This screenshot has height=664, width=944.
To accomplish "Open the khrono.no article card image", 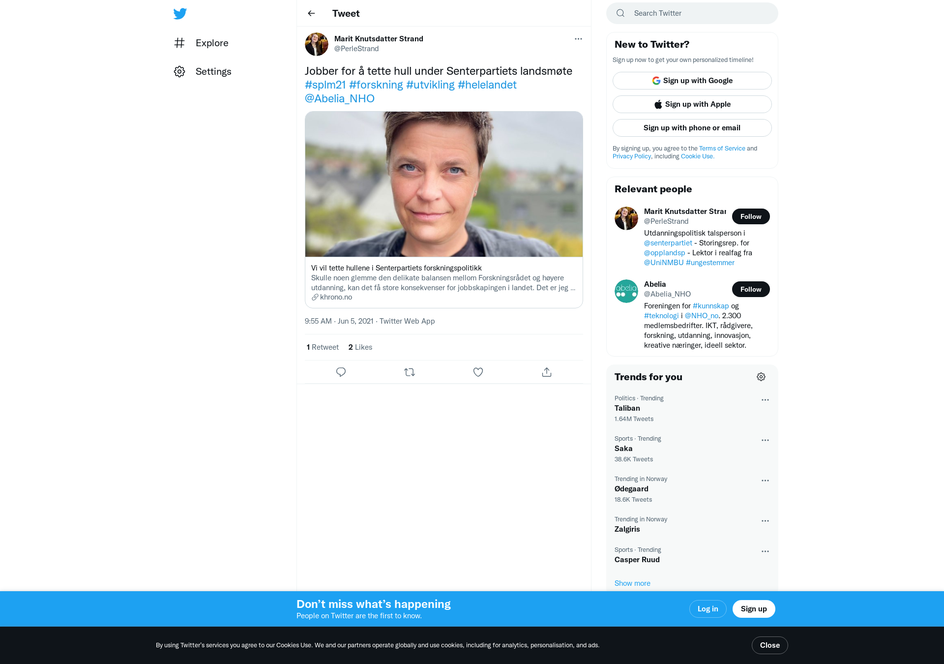I will pyautogui.click(x=443, y=184).
